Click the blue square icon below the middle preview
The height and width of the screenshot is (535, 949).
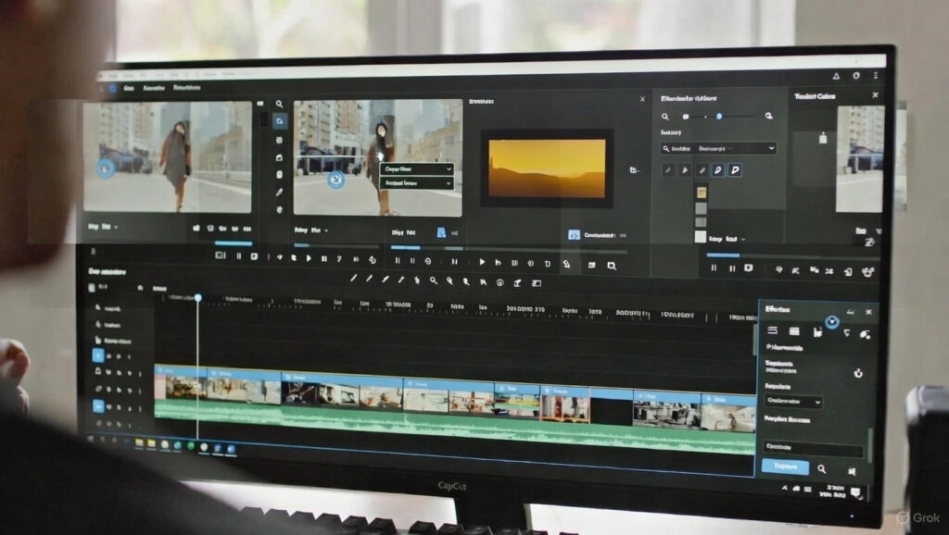(x=443, y=233)
